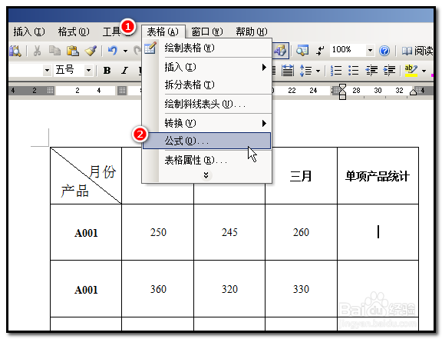The height and width of the screenshot is (339, 442).
Task: Toggle the Drawing toolbar icon
Action: click(281, 51)
